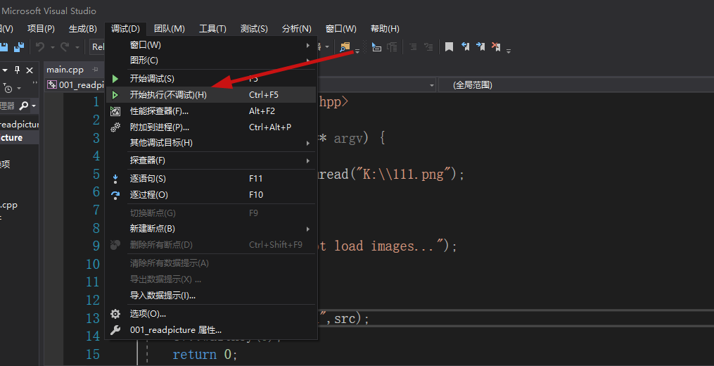This screenshot has height=366, width=714.
Task: Click the .cpp file in Solution Explorer
Action: point(8,205)
